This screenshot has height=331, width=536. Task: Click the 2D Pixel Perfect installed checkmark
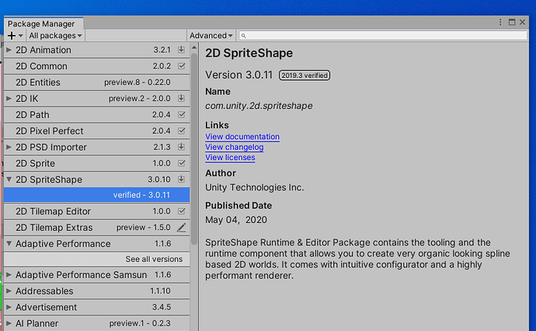coord(181,131)
